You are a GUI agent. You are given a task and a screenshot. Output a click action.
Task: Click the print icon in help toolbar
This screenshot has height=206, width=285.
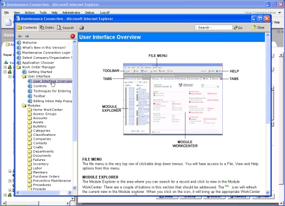tap(82, 27)
